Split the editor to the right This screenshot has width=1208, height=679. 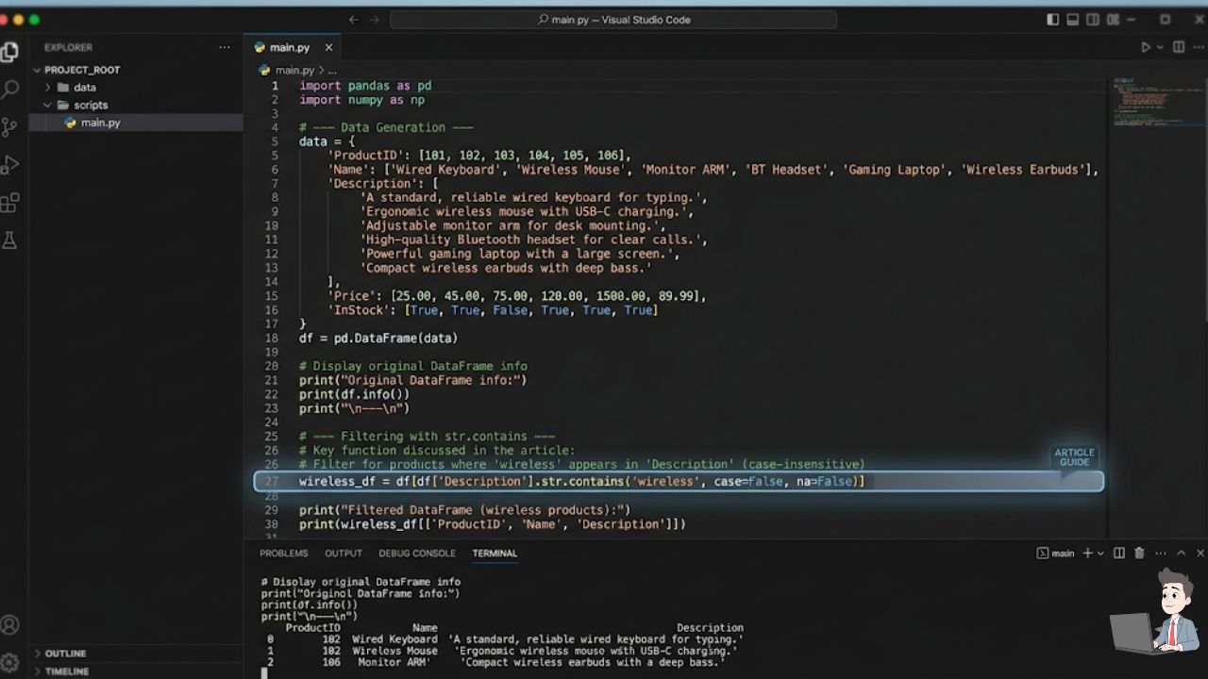click(1179, 47)
